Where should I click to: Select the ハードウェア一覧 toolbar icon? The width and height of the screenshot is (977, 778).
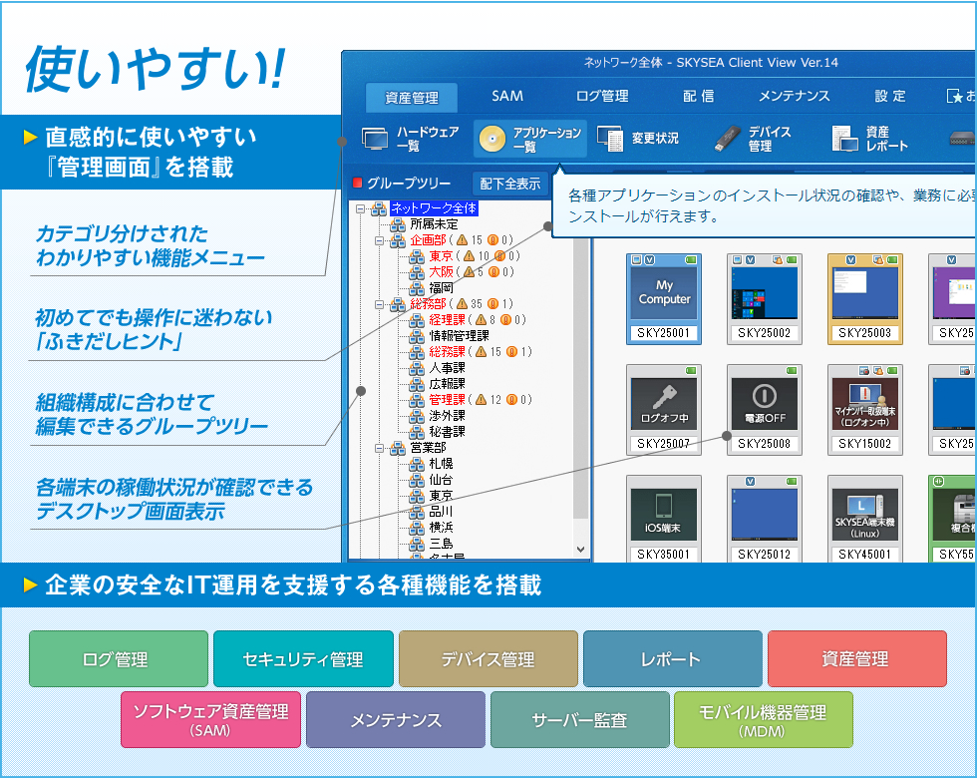(411, 135)
